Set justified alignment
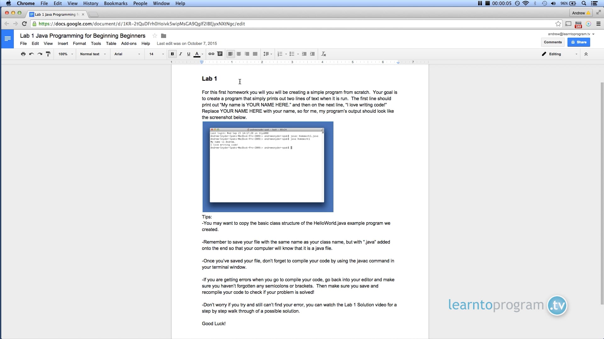Image resolution: width=604 pixels, height=339 pixels. click(x=255, y=54)
